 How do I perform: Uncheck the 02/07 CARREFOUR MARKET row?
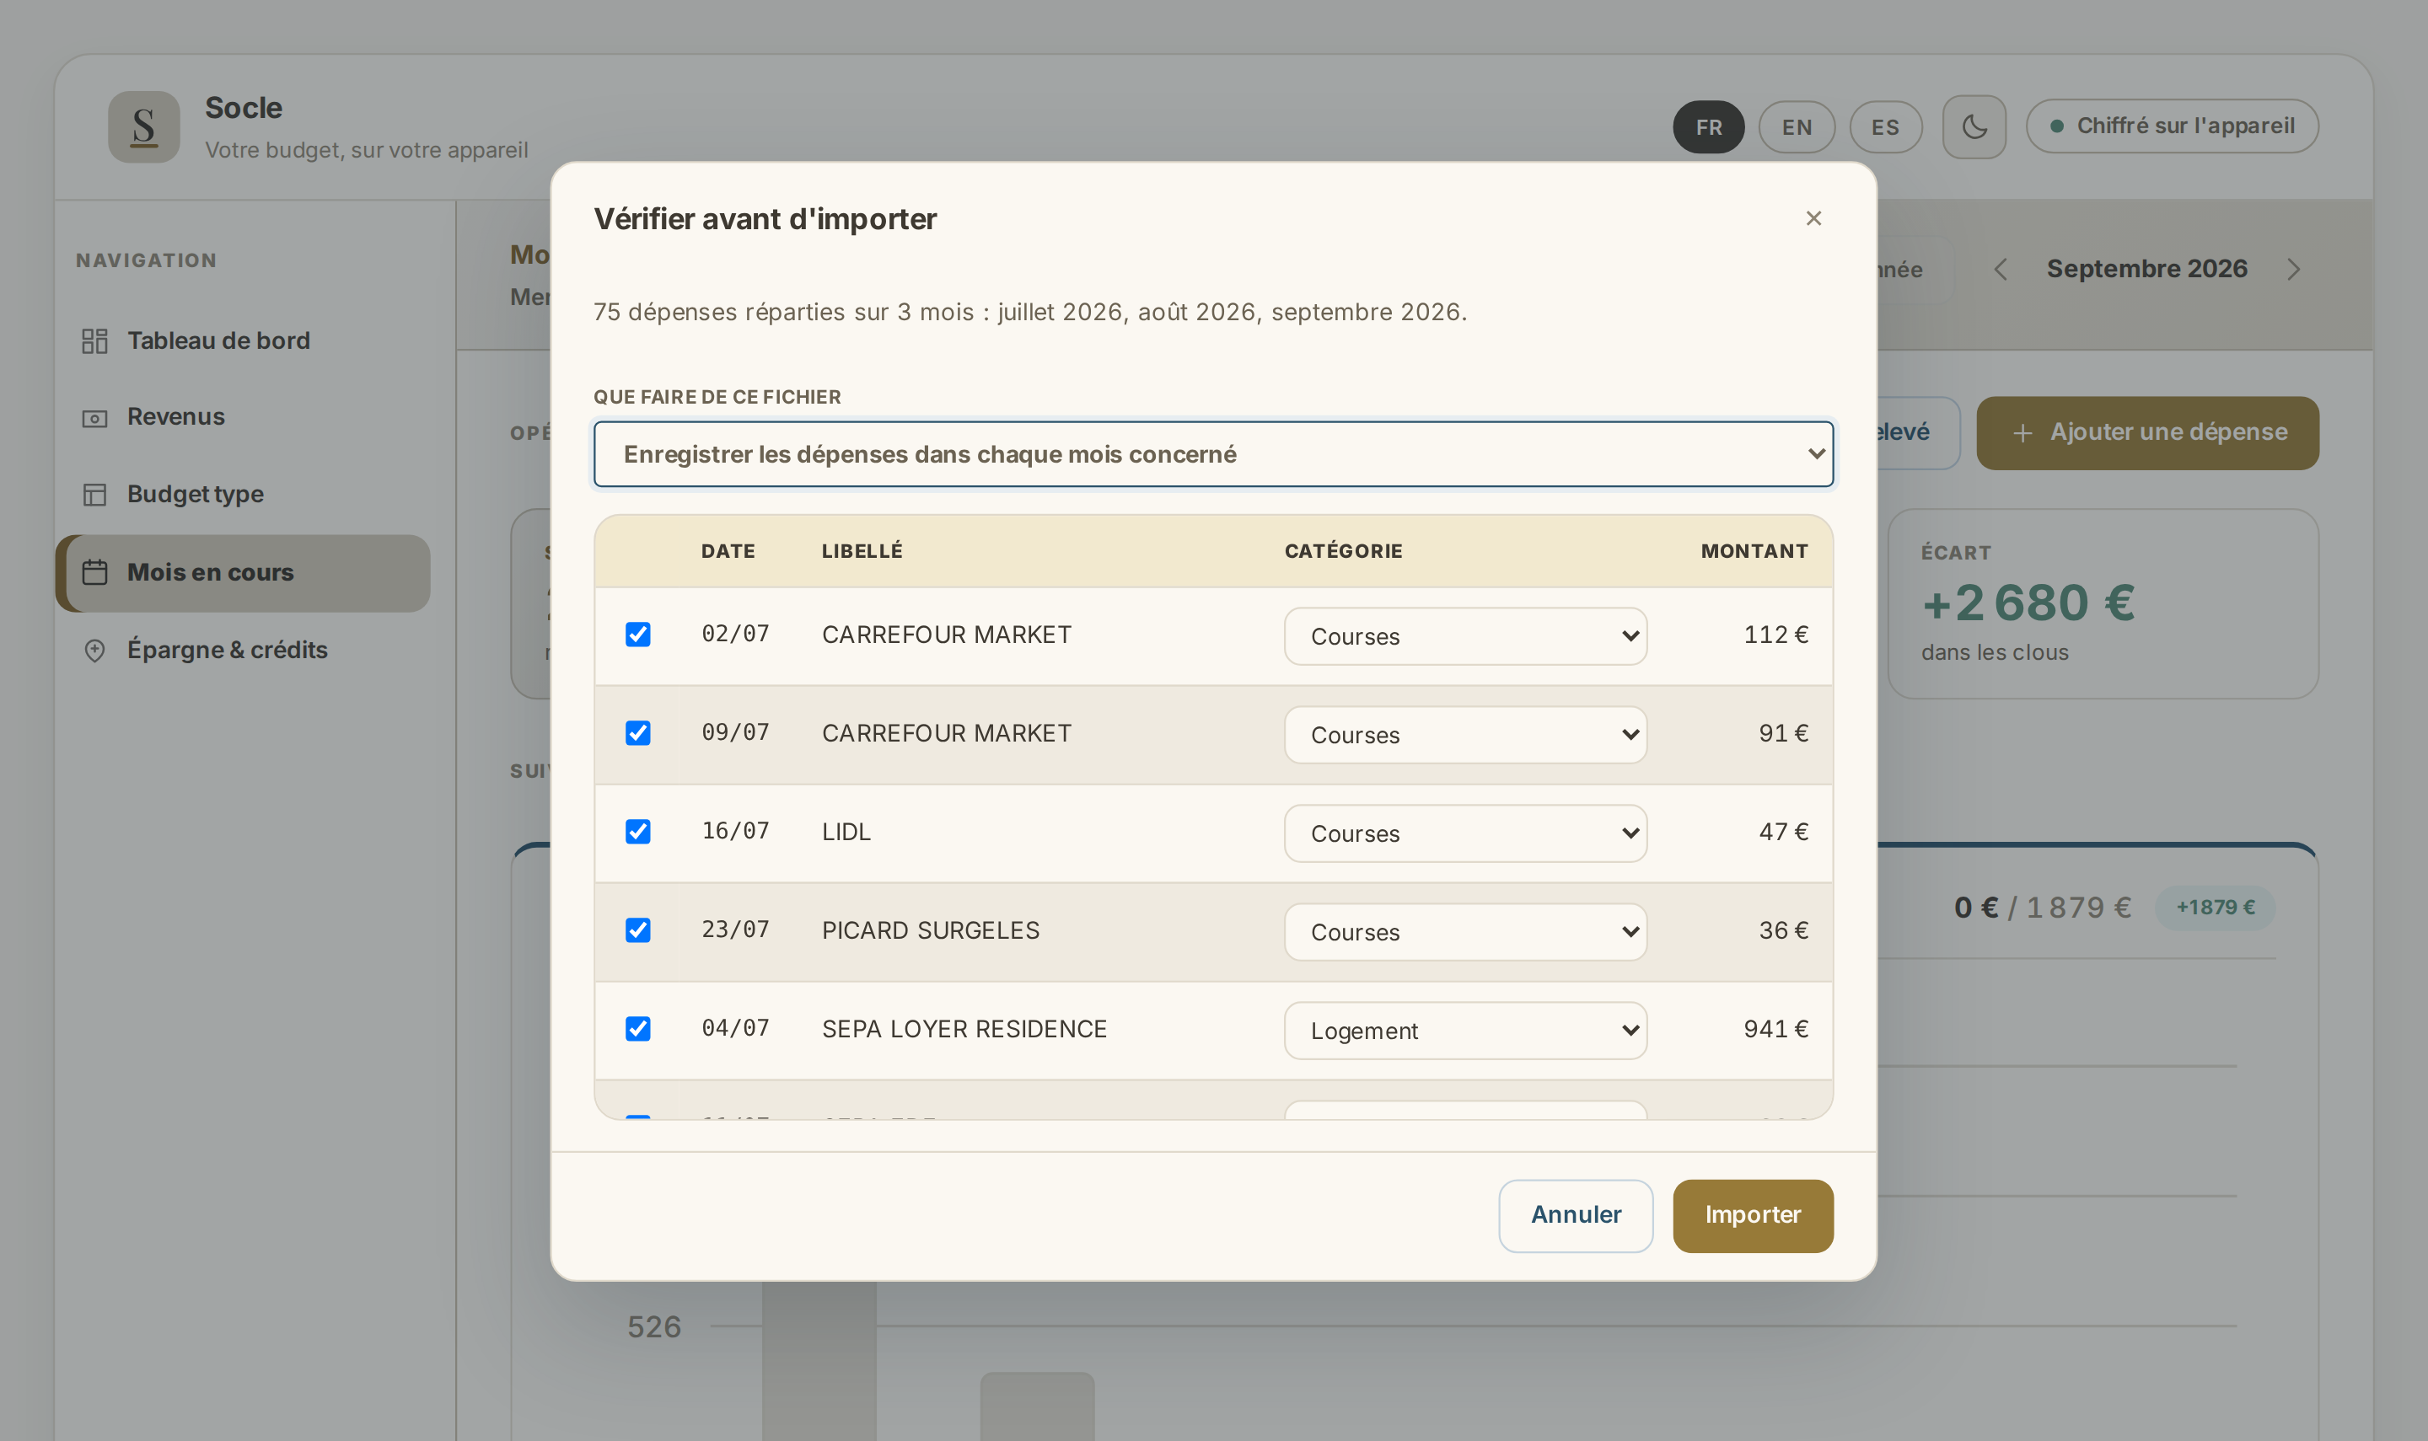coord(638,634)
